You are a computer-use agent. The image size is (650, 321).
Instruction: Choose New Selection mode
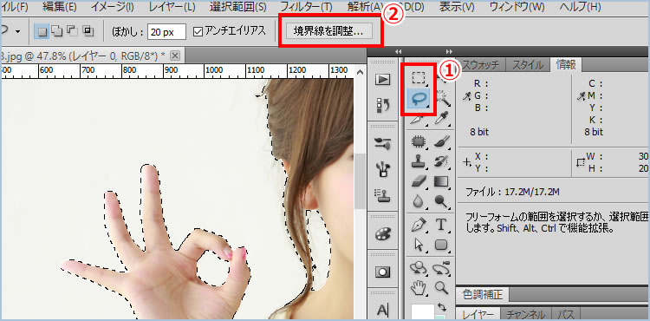pyautogui.click(x=41, y=31)
